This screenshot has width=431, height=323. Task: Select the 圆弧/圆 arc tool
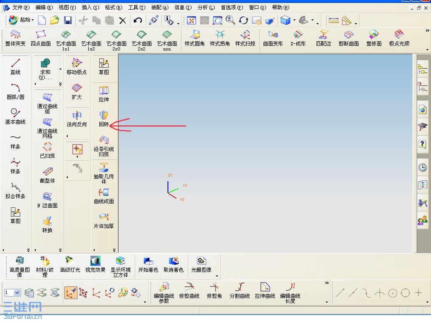pyautogui.click(x=16, y=92)
